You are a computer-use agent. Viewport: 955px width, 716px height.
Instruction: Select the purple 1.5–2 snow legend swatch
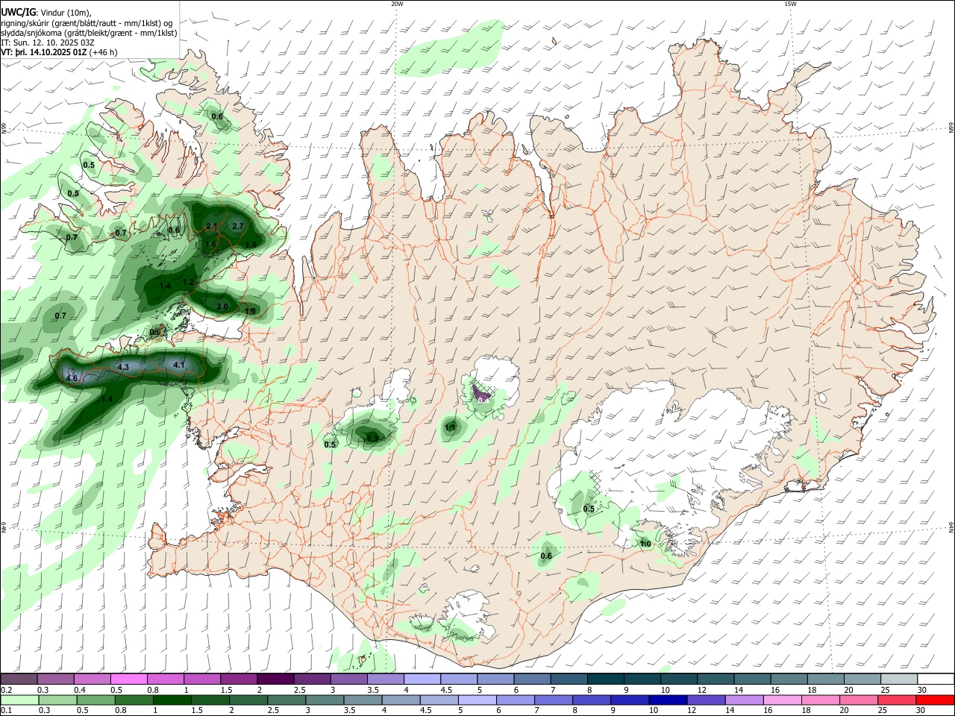point(237,679)
